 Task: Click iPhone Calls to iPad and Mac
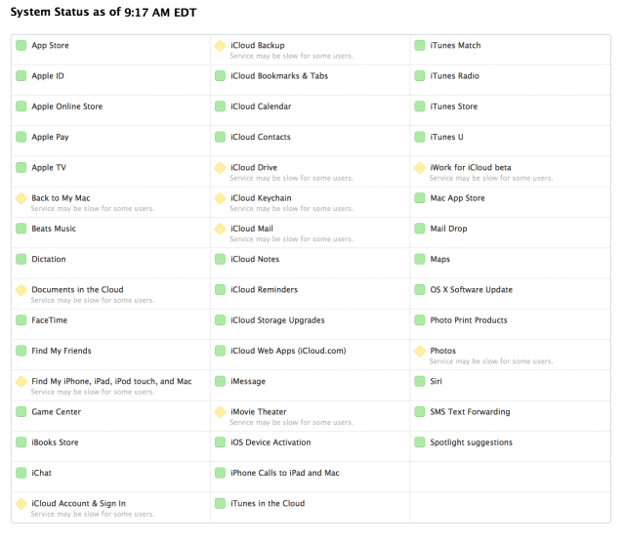pyautogui.click(x=284, y=473)
